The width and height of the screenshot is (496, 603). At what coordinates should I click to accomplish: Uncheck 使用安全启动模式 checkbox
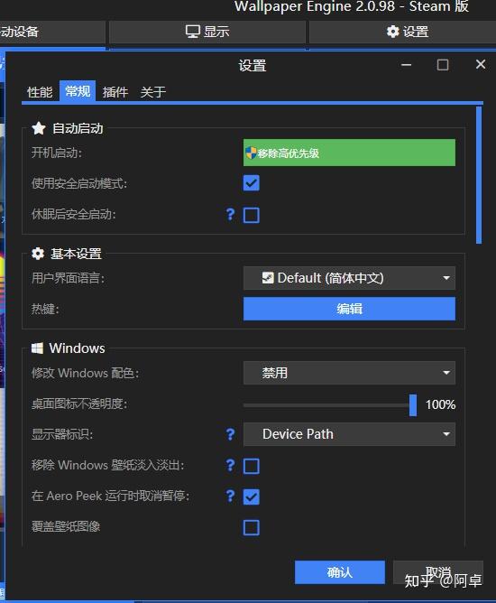coord(252,183)
